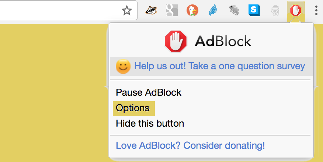The image size is (323, 162).
Task: Open the DuckDuckGo extension
Action: 192,10
